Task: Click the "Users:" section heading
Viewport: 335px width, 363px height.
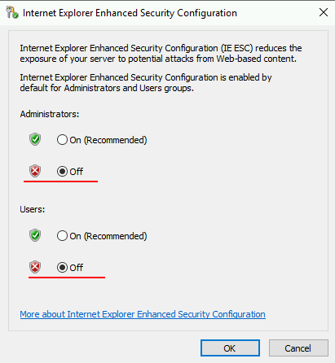Action: 33,209
